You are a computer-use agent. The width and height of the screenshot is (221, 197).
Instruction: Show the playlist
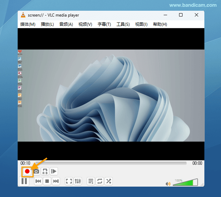pos(91,181)
